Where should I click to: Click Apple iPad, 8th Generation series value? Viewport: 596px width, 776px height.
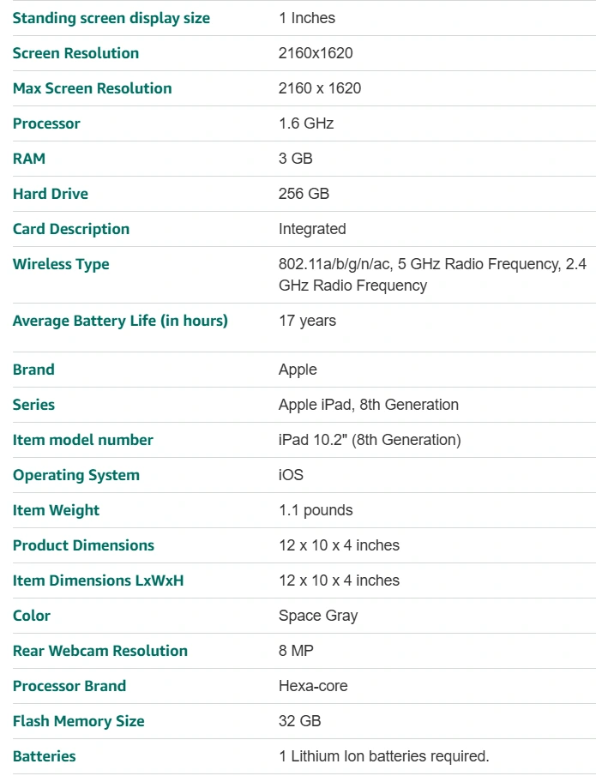[368, 405]
